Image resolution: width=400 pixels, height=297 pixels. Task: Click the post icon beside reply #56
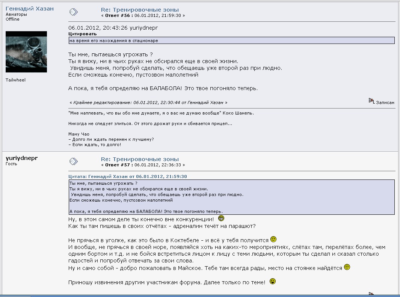74,12
